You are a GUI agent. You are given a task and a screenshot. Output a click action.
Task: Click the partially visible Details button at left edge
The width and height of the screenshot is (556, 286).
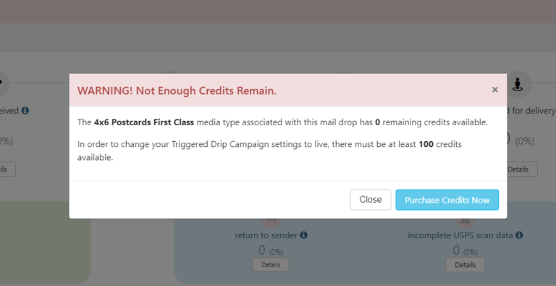(7, 169)
